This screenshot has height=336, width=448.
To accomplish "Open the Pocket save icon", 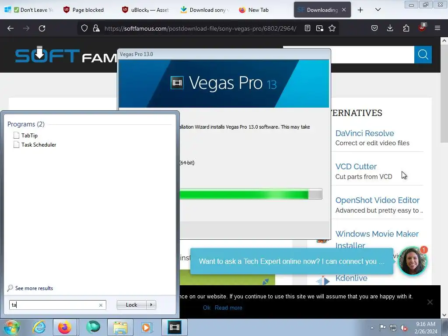I will (374, 28).
